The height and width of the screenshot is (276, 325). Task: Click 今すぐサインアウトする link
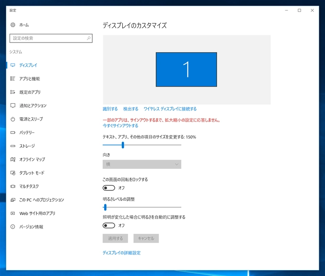click(x=120, y=125)
